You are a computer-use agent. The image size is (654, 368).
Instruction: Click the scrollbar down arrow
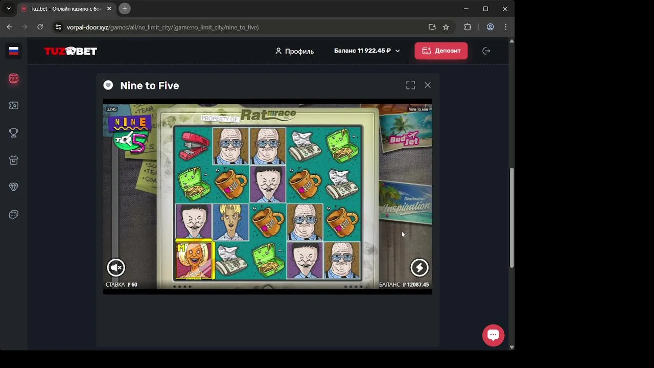[x=511, y=347]
